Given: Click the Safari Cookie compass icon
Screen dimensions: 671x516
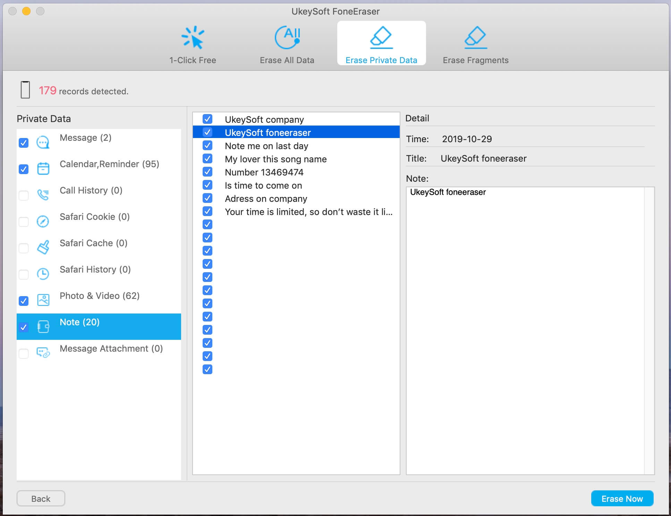Looking at the screenshot, I should pos(43,222).
